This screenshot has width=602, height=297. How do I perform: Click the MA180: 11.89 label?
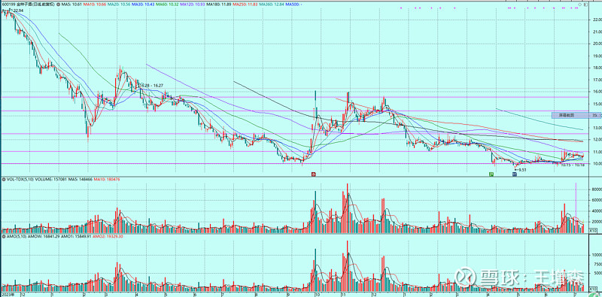(x=218, y=5)
